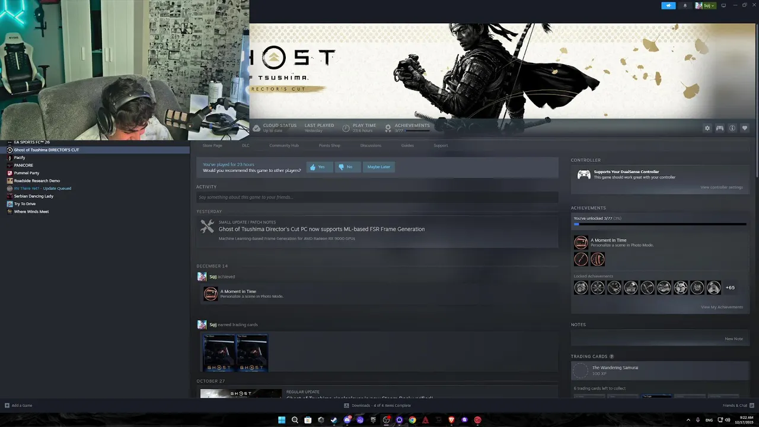Open Friends & Chat

point(737,406)
